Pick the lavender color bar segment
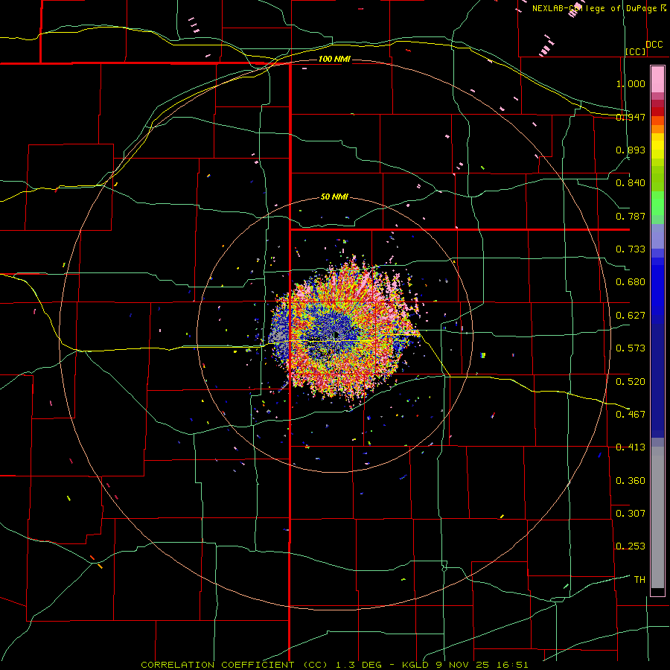This screenshot has height=670, width=670. (657, 236)
